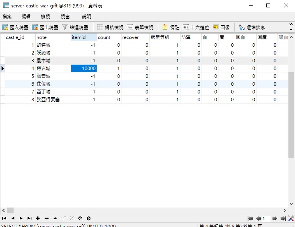This screenshot has width=295, height=227.
Task: Sort ascending with 遞增排序
Action: pos(252,27)
